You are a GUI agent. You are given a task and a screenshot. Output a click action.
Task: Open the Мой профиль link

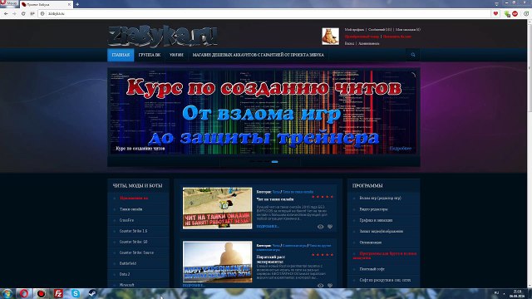354,30
